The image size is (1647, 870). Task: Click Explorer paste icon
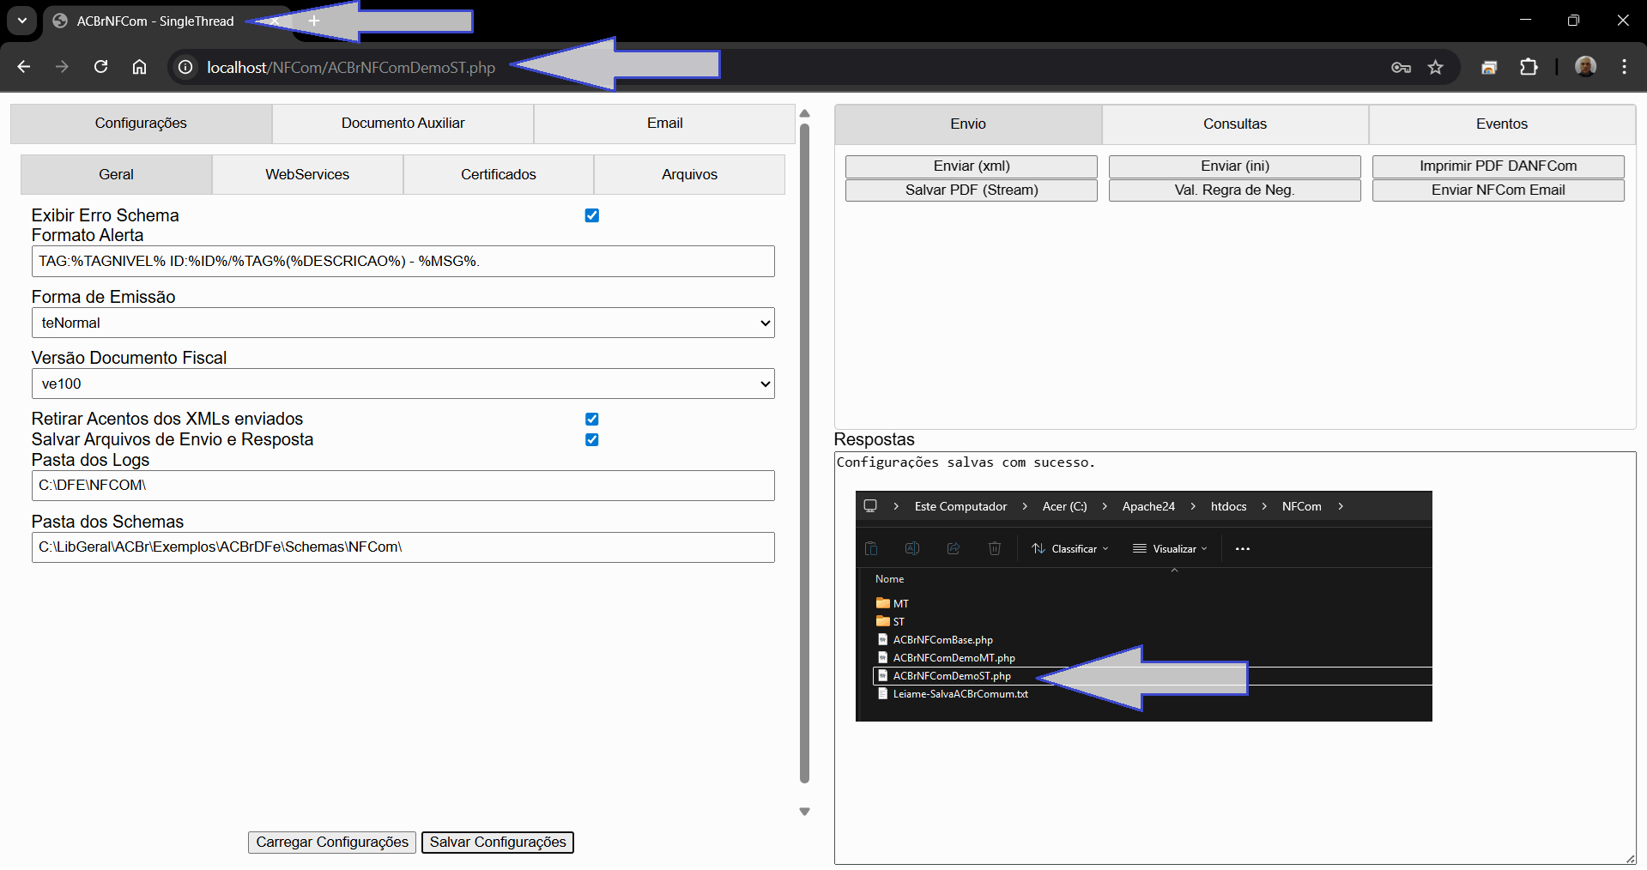[871, 548]
